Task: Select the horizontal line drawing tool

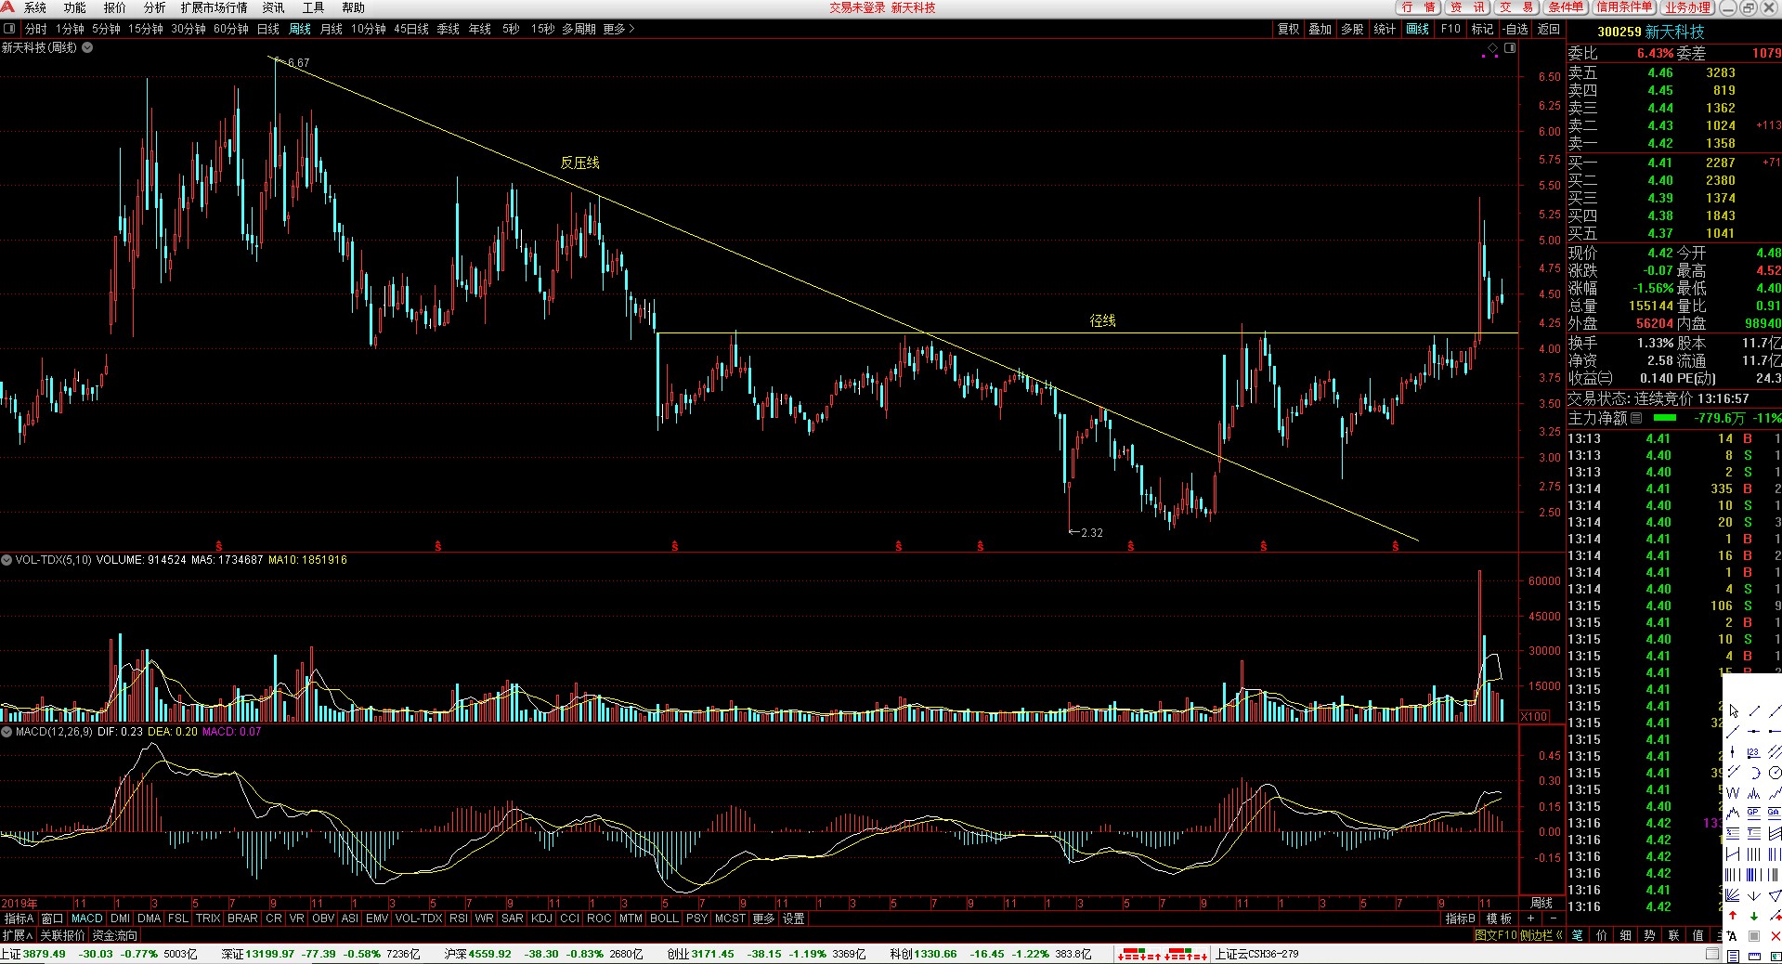Action: coord(1754,732)
